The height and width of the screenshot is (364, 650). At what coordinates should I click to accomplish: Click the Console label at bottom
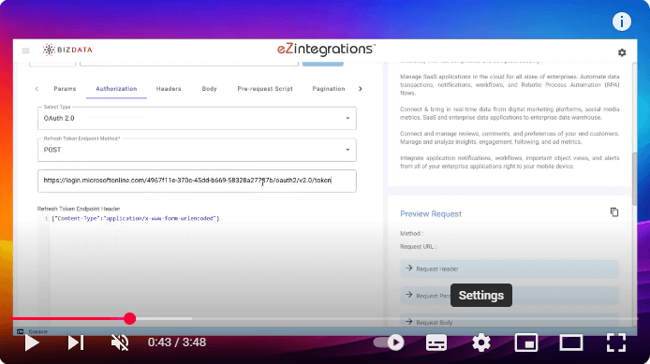[x=38, y=331]
